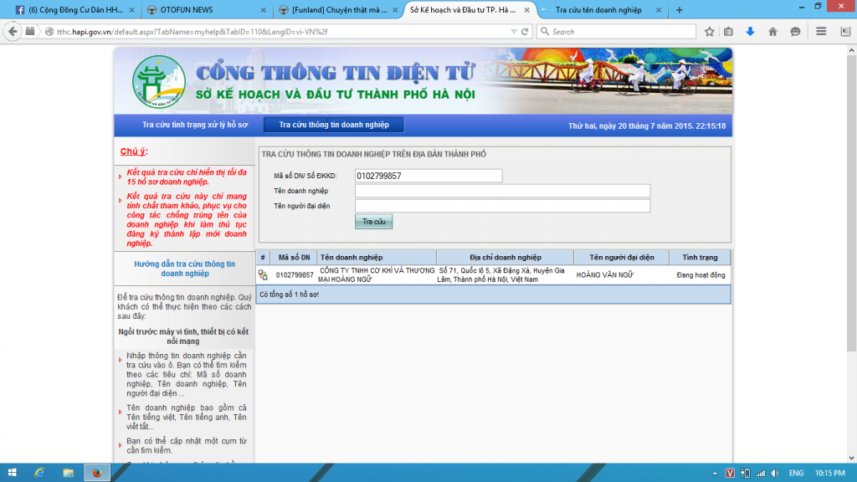This screenshot has width=857, height=482.
Task: Click the Có tổng số 1 hồ sơ summary
Action: click(x=289, y=295)
